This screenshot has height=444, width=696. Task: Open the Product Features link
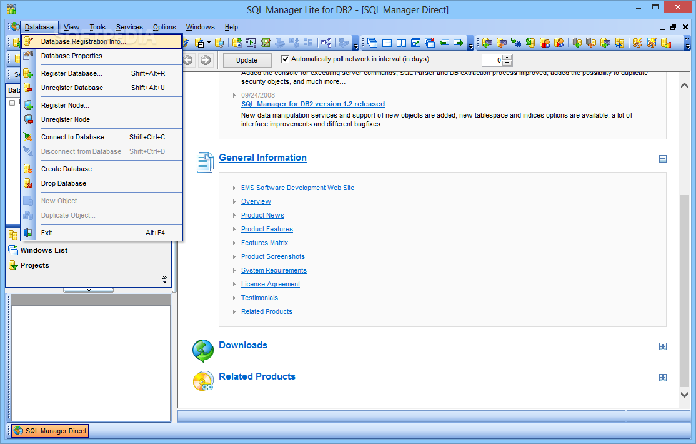coord(267,230)
